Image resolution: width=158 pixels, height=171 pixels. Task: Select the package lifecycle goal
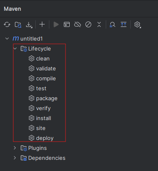coord(47,99)
